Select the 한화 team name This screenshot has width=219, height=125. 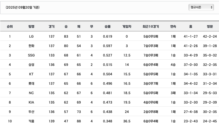tap(31, 46)
